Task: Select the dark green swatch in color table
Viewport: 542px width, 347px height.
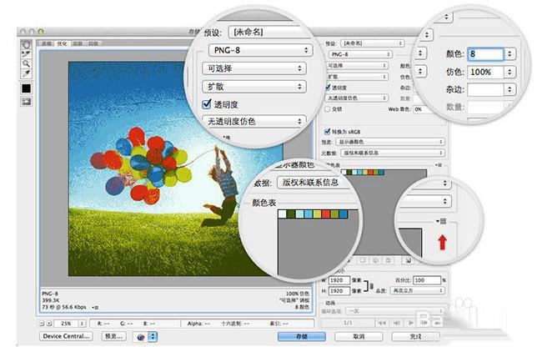Action: pos(349,172)
